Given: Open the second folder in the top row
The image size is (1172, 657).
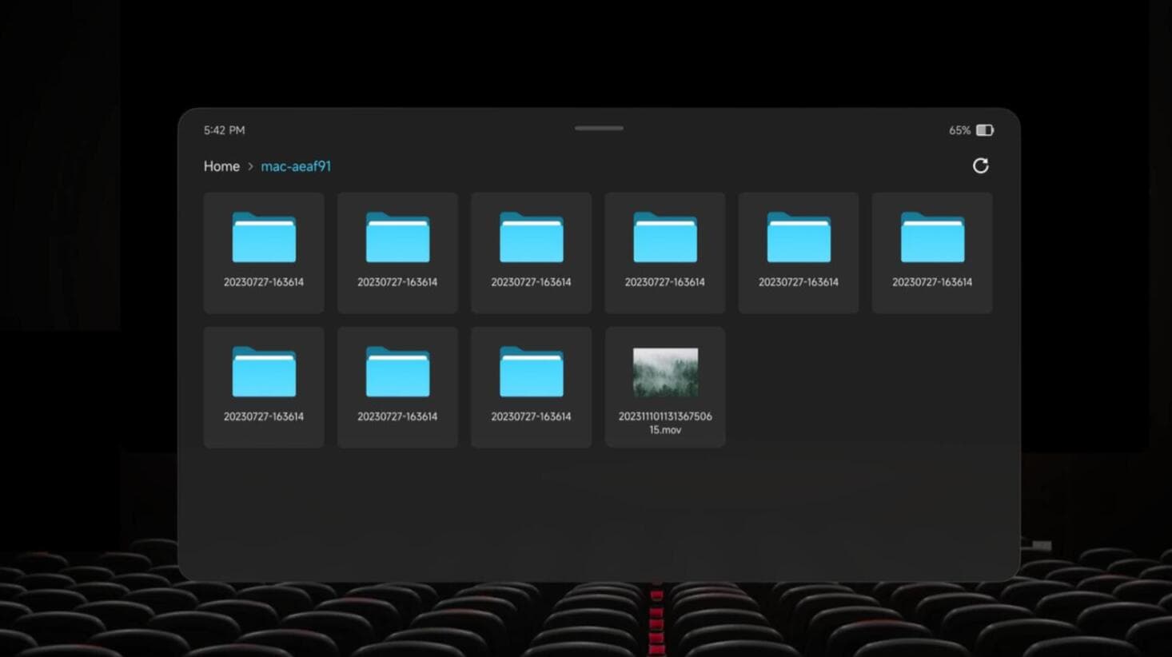Looking at the screenshot, I should (x=397, y=253).
